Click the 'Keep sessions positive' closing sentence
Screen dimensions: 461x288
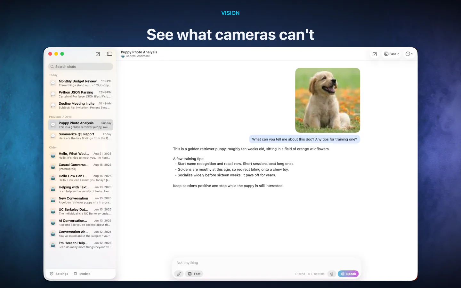[228, 186]
